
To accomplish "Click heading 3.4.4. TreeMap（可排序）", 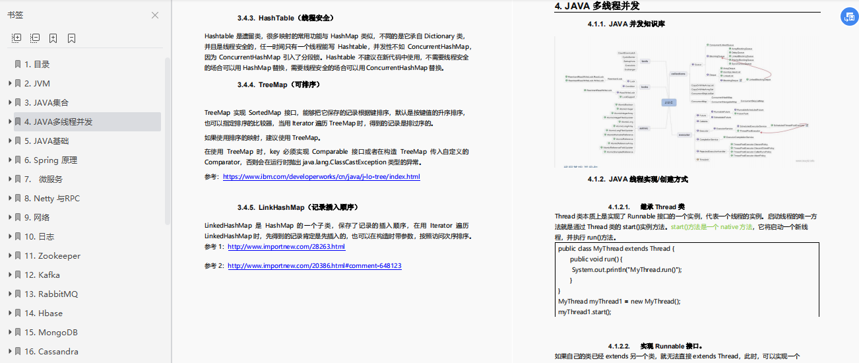I will pyautogui.click(x=278, y=85).
